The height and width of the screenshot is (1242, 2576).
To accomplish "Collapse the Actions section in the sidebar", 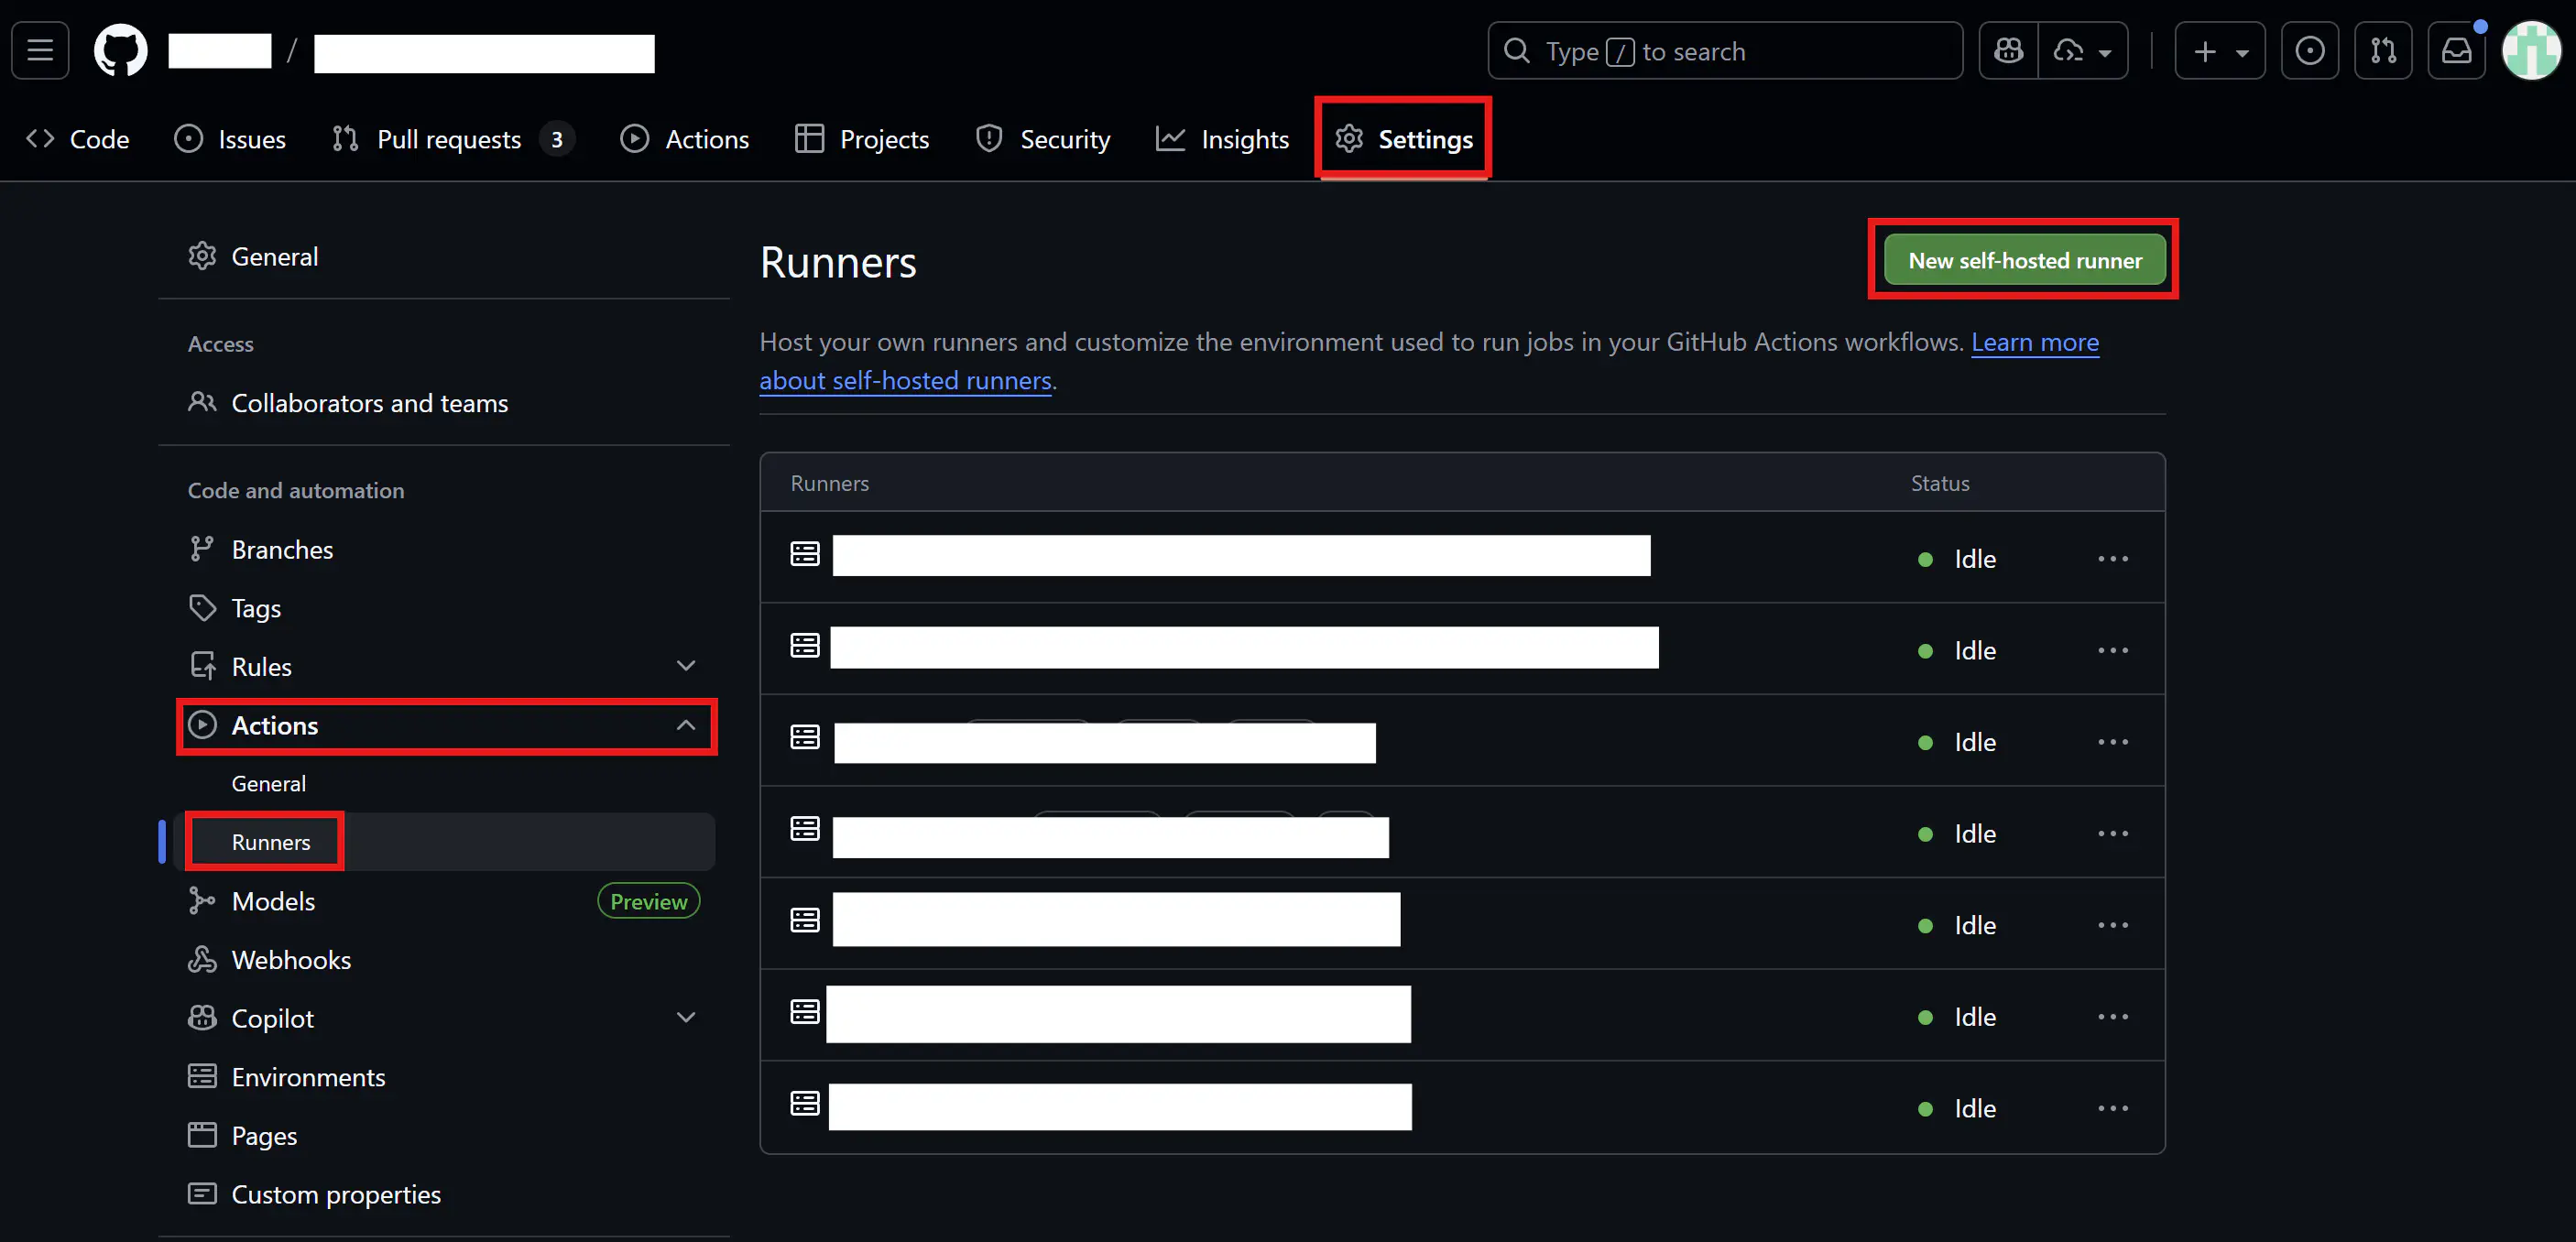I will (686, 725).
